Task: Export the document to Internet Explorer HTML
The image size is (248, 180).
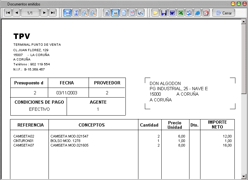Action: pos(198,13)
